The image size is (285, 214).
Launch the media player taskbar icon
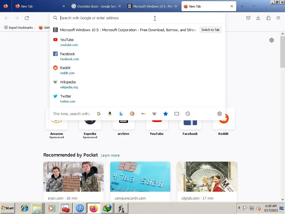pyautogui.click(x=51, y=208)
